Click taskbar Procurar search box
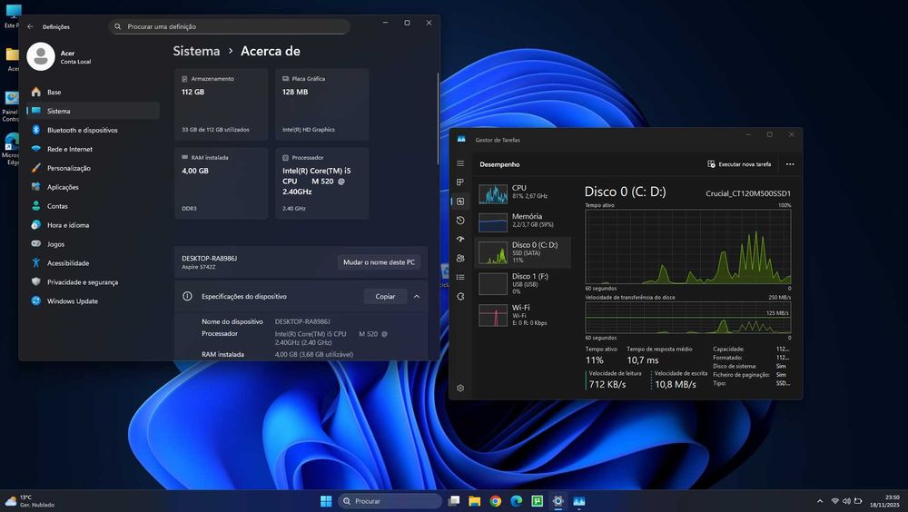Screen dimensions: 908x512 click(x=390, y=501)
